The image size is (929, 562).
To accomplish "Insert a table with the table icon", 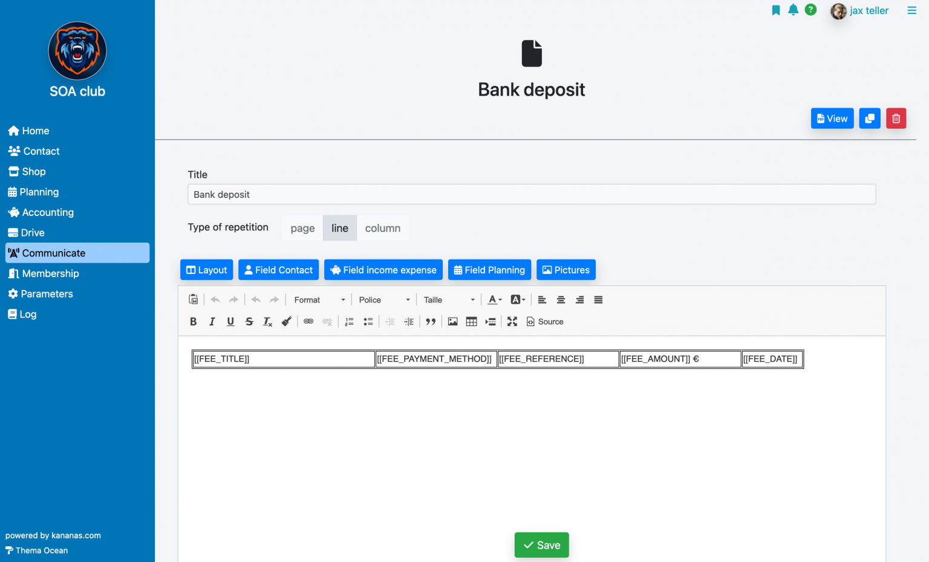I will pos(472,322).
